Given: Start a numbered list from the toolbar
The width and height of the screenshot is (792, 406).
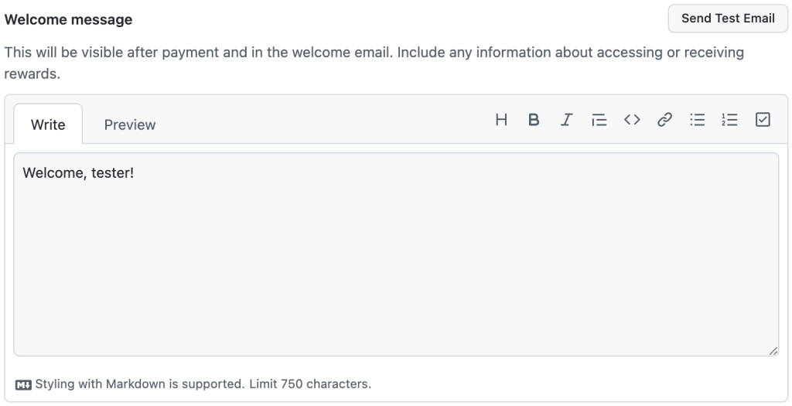Looking at the screenshot, I should 730,120.
